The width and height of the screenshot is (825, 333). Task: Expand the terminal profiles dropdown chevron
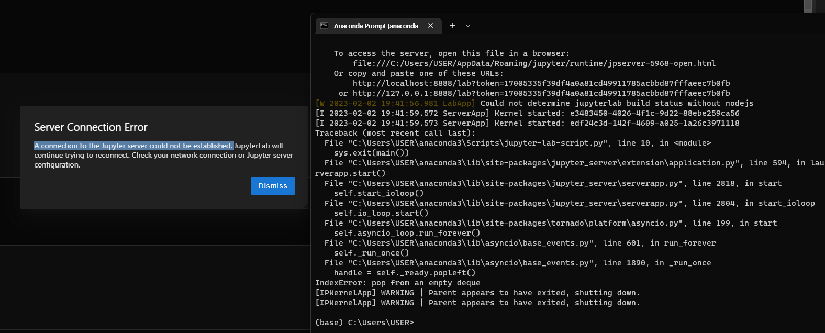tap(468, 26)
